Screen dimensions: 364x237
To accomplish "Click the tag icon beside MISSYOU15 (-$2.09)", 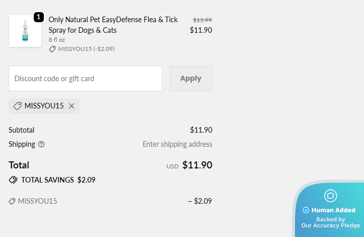I will point(52,49).
